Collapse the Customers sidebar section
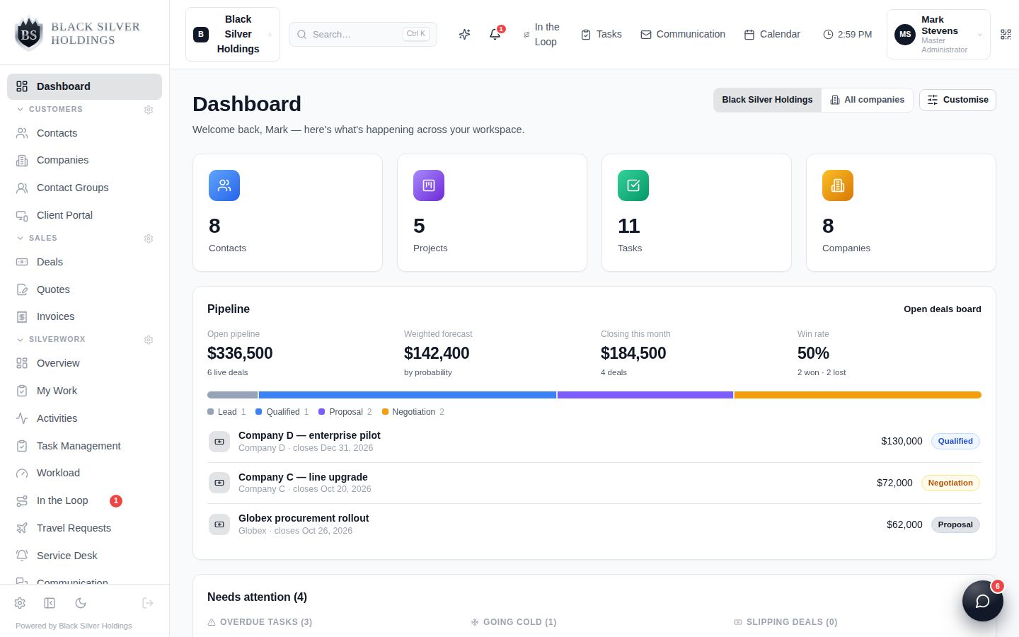1019x637 pixels. click(50, 109)
